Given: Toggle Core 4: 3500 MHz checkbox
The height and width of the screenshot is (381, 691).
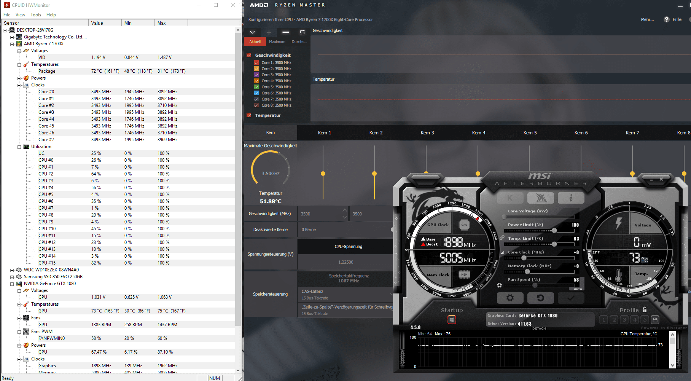Looking at the screenshot, I should point(256,81).
